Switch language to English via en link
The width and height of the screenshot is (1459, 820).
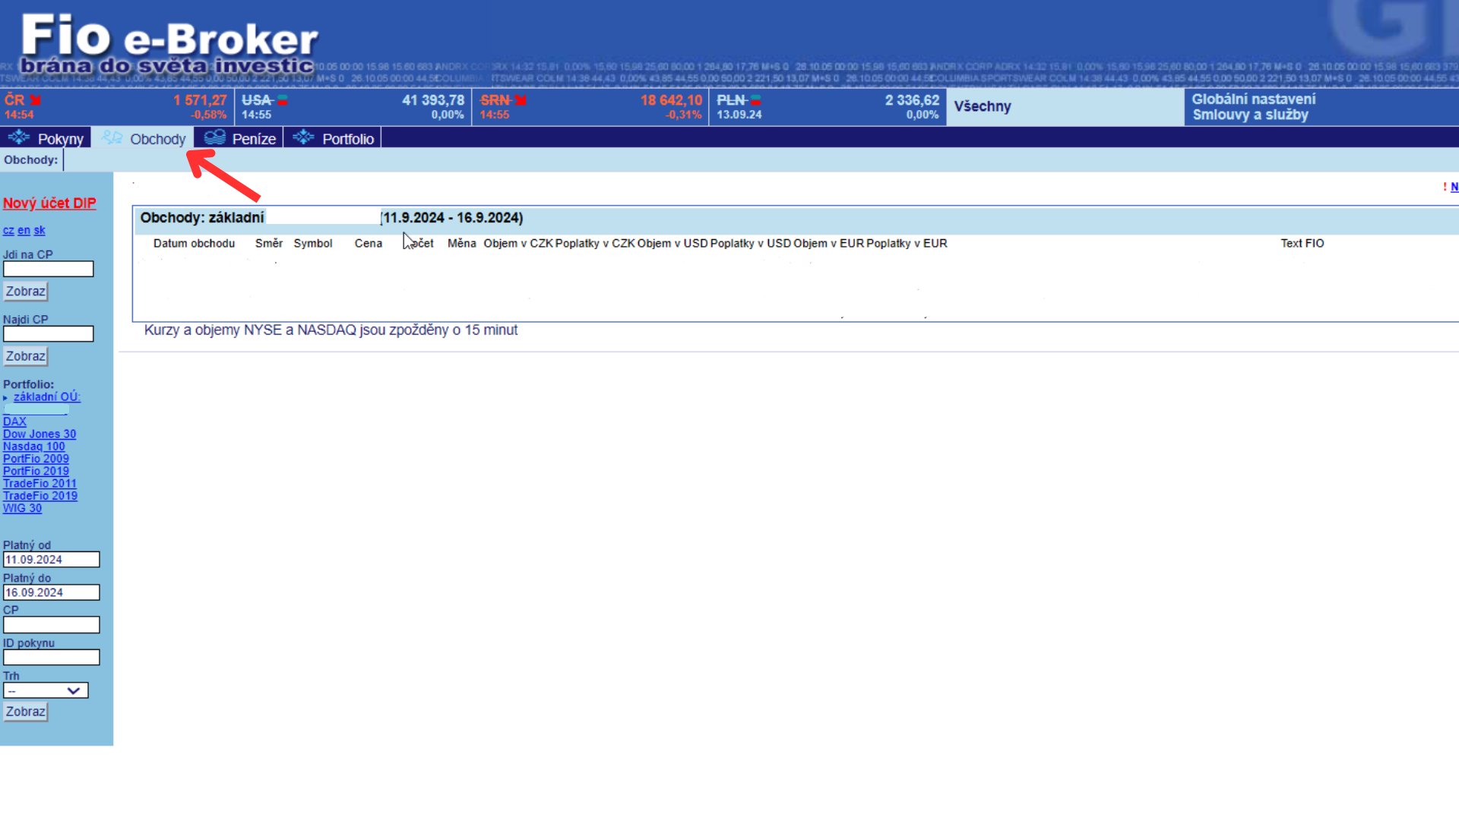[x=24, y=230]
